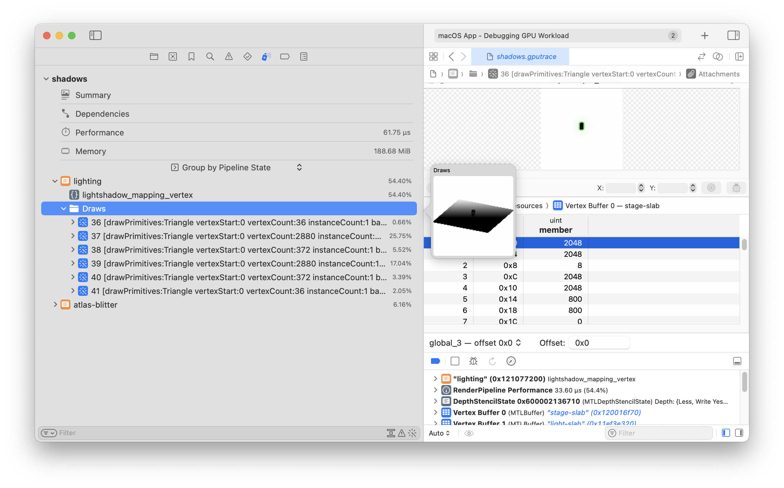Add editor split on right

tap(739, 57)
